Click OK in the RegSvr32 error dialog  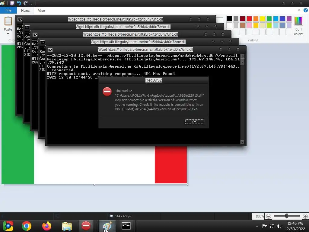click(x=195, y=122)
